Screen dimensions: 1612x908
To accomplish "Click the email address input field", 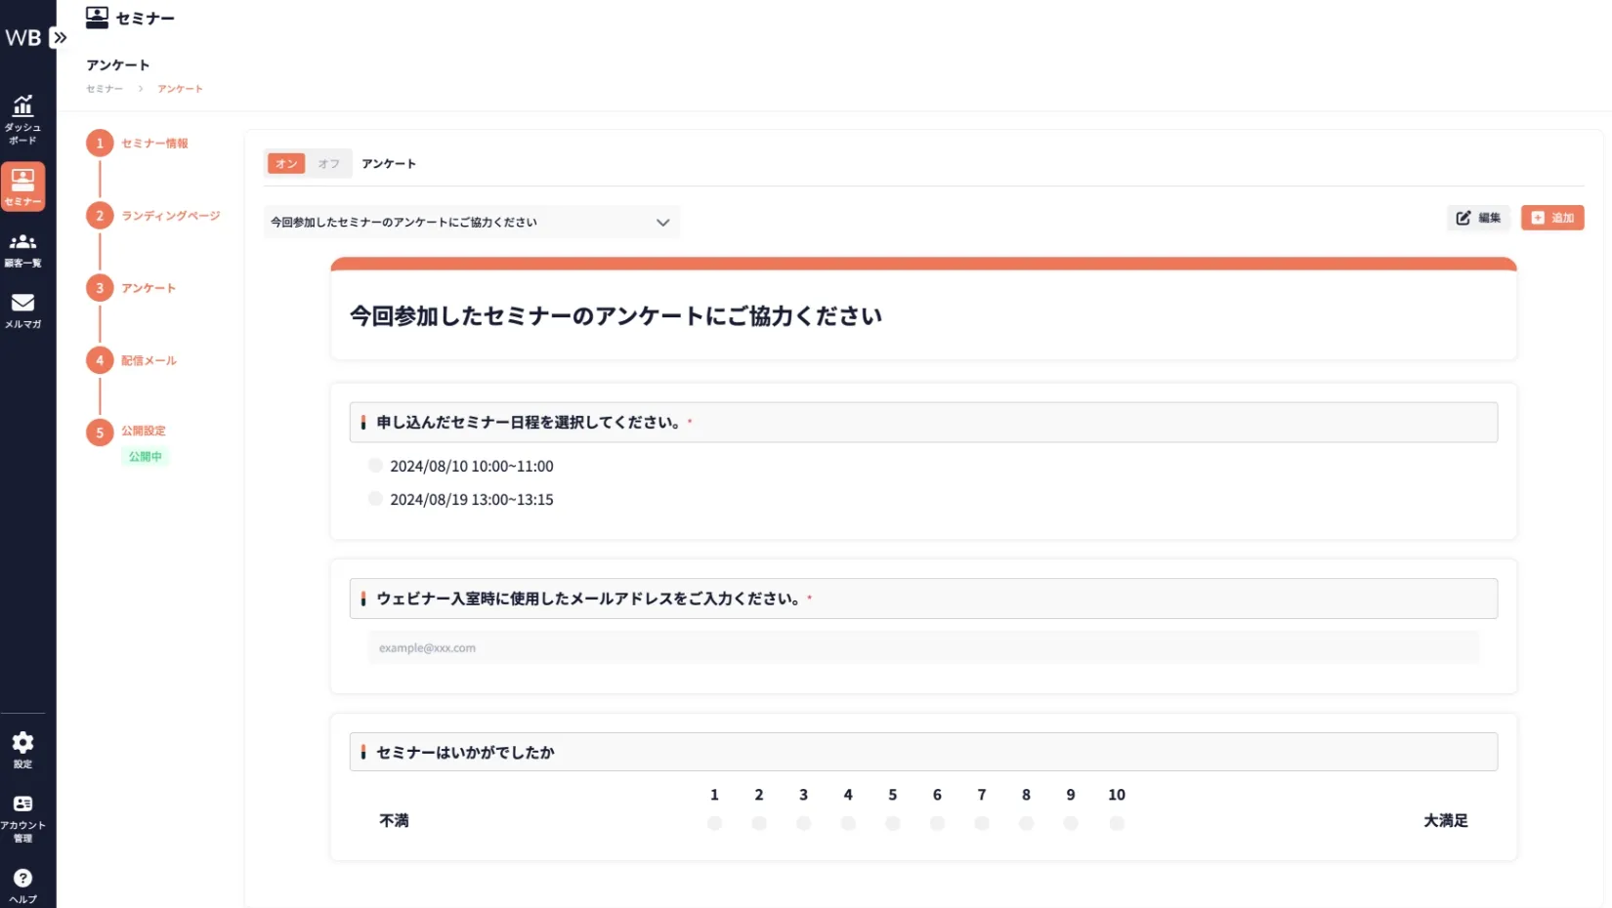I will (923, 647).
